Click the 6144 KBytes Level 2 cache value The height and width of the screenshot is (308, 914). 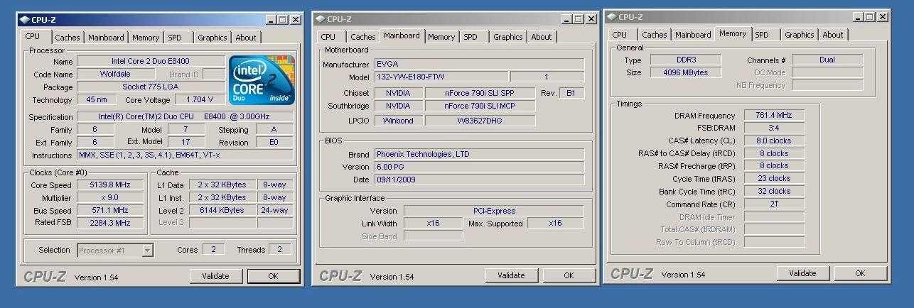click(222, 211)
